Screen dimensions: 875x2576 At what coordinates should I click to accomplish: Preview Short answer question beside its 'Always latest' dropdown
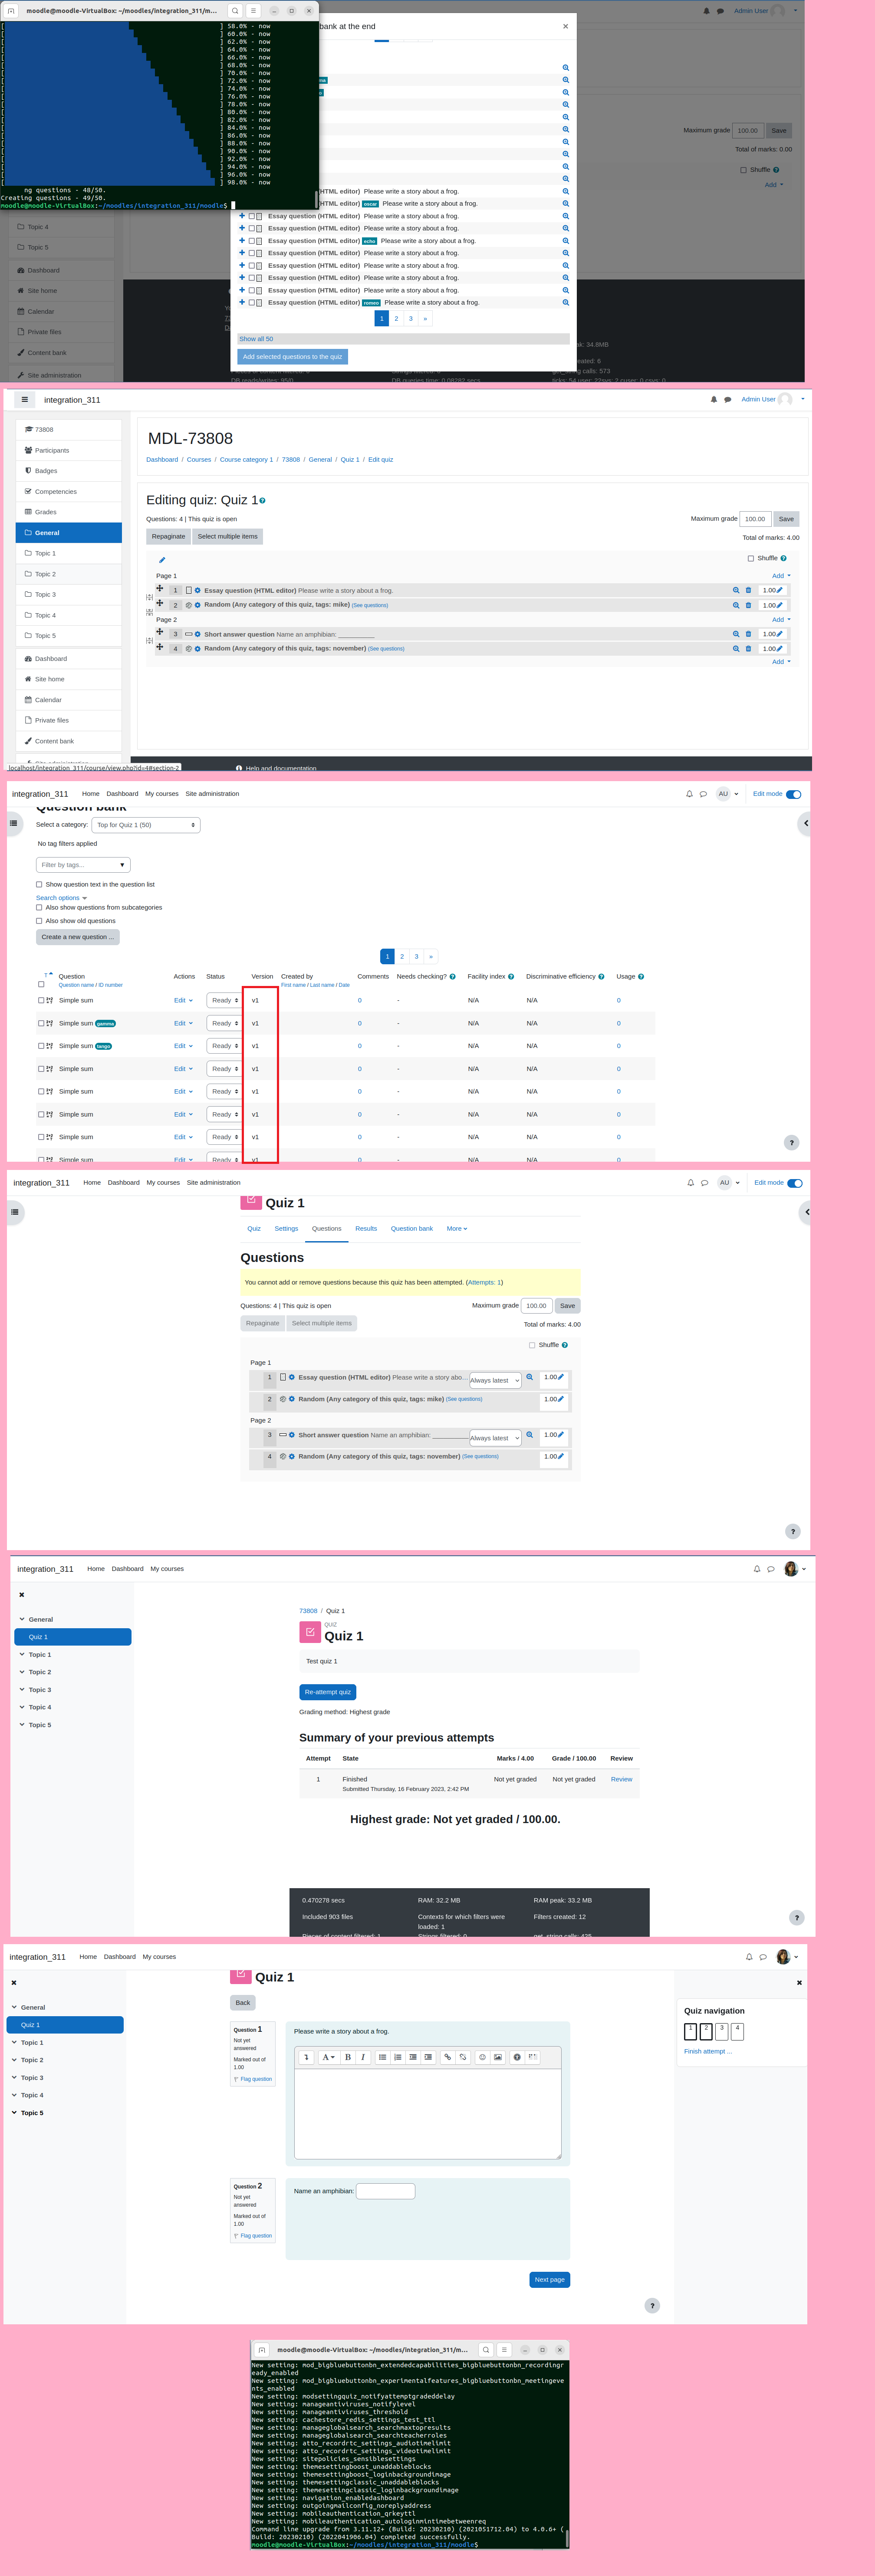coord(530,1435)
